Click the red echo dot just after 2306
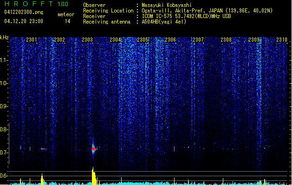 pyautogui.click(x=174, y=149)
